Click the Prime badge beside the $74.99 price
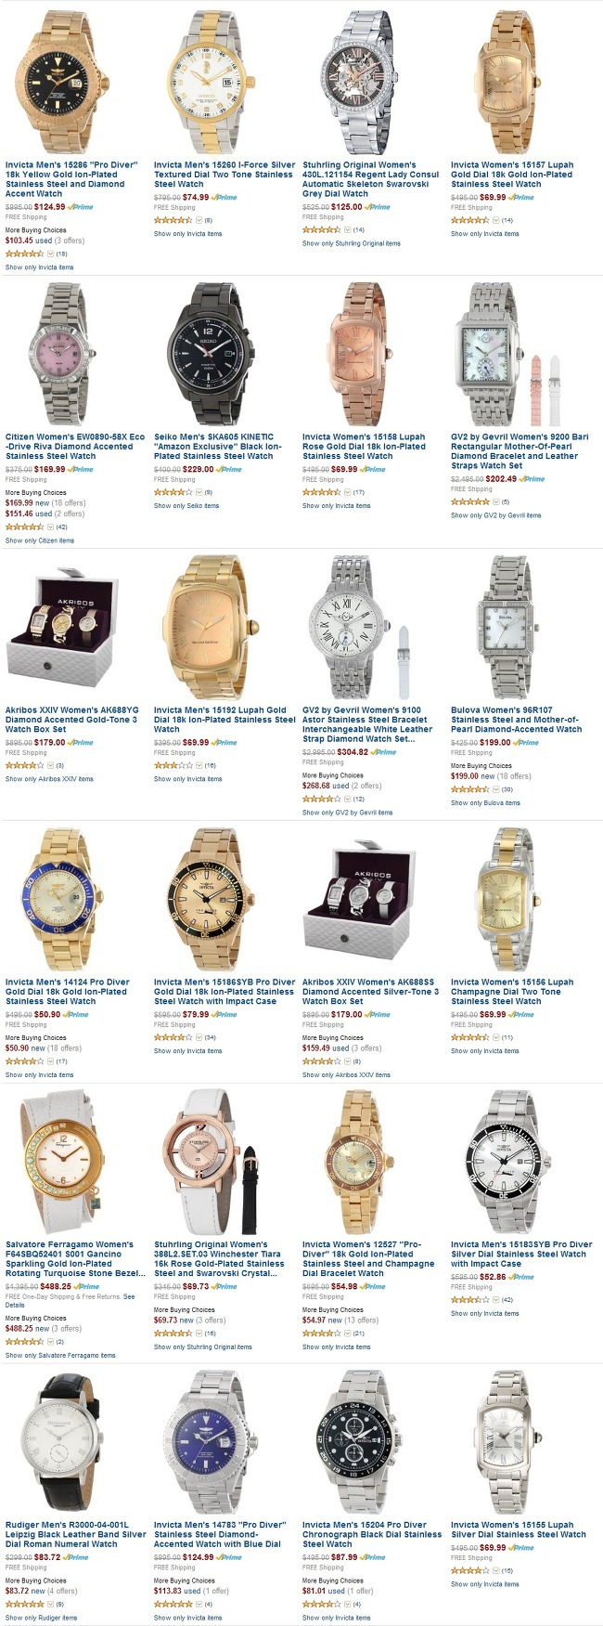Image resolution: width=603 pixels, height=1626 pixels. tap(224, 198)
